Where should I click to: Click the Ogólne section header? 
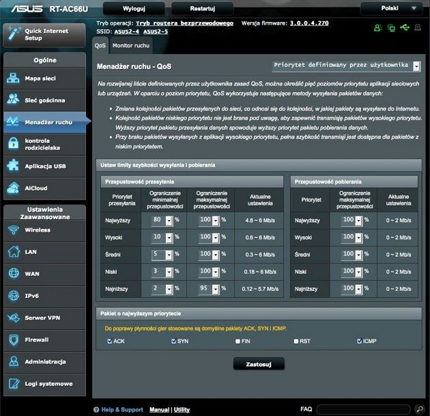coord(44,60)
